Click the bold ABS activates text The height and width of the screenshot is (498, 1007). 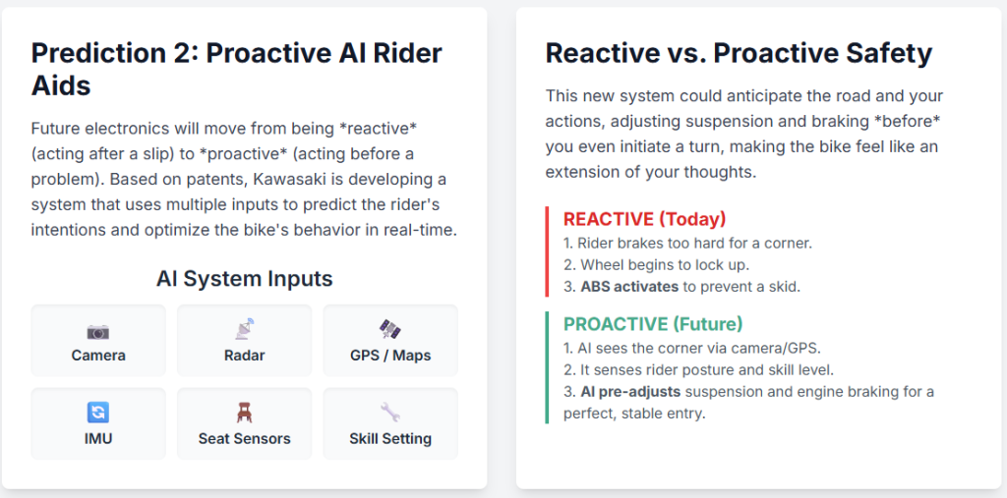coord(628,287)
